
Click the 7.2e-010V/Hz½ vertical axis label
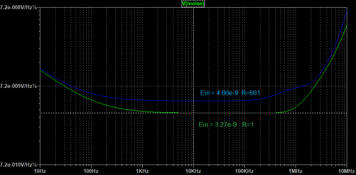click(x=19, y=165)
